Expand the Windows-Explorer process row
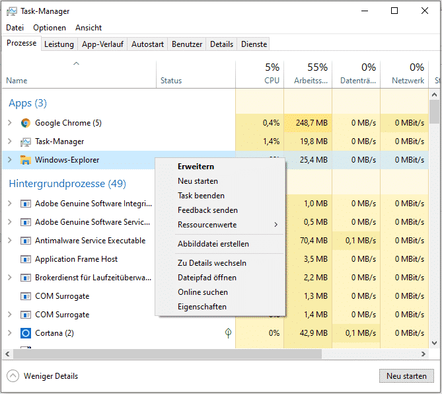 [10, 160]
